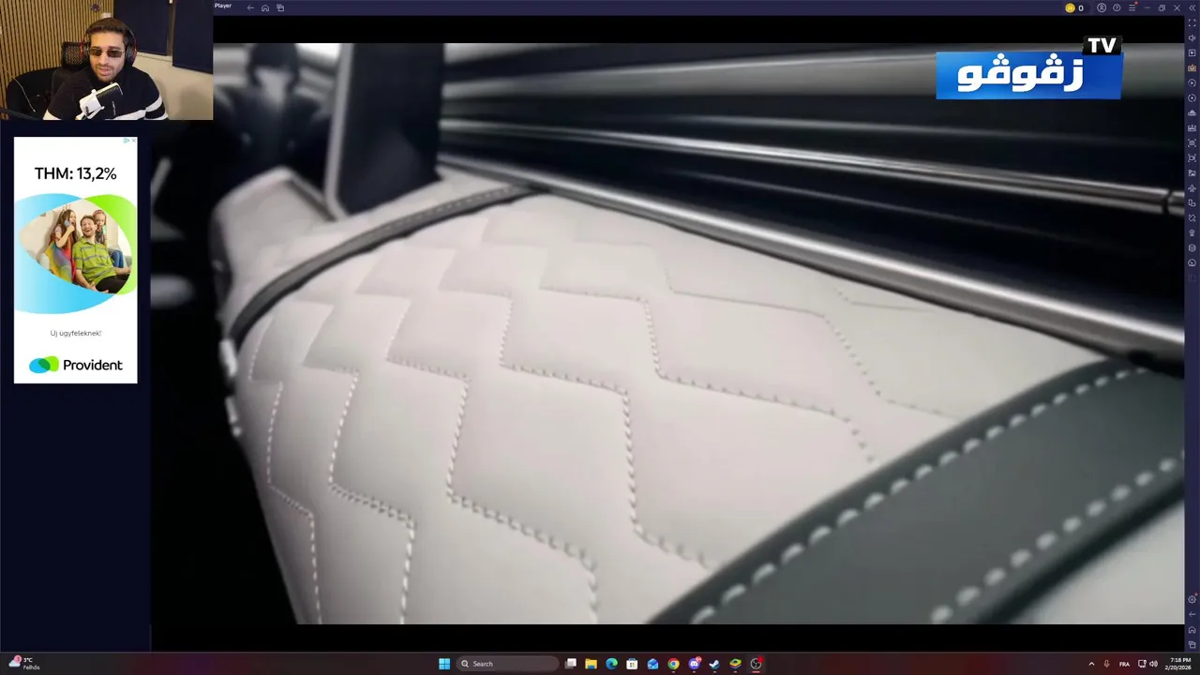The image size is (1200, 675).
Task: Click the airplane icon in the sidebar
Action: pos(1192,187)
